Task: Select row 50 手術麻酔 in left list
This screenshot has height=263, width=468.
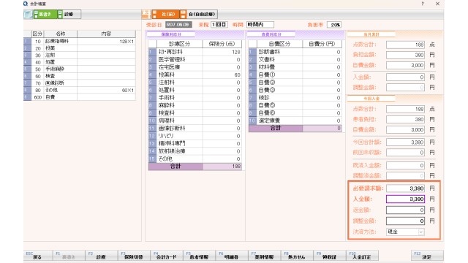Action: pos(80,69)
